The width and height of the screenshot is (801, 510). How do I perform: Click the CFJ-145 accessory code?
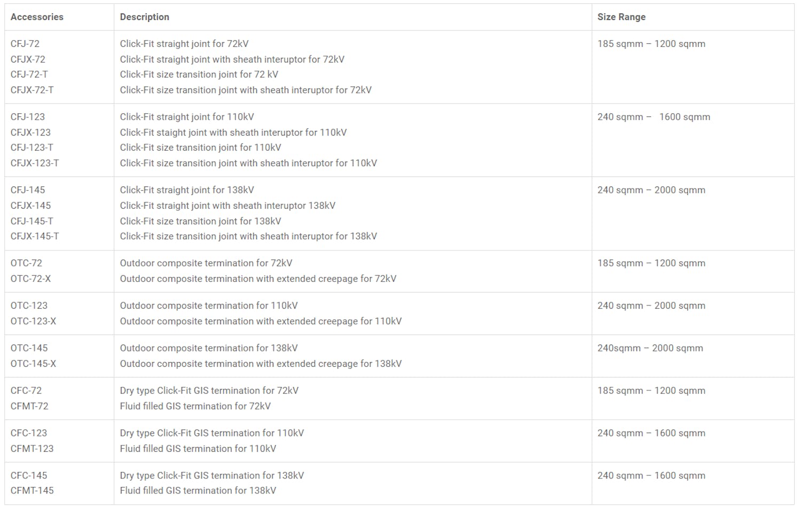[28, 190]
